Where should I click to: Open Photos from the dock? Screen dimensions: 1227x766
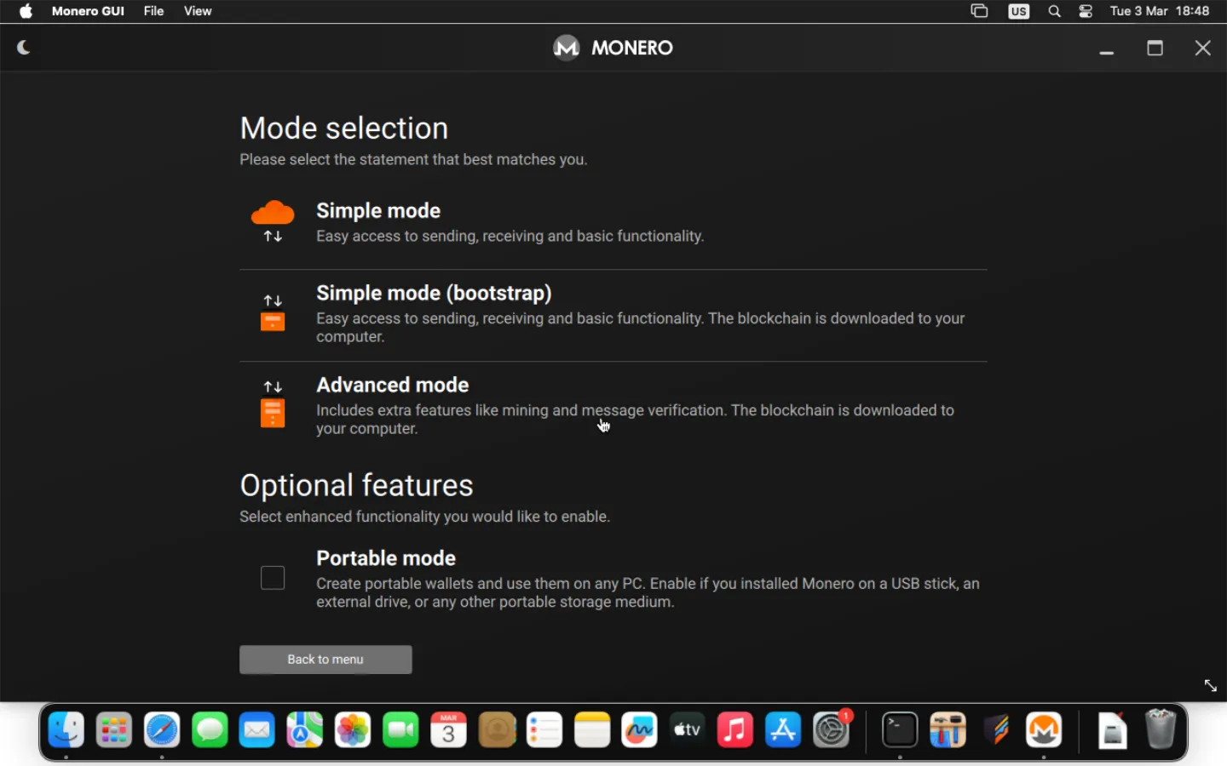[353, 730]
